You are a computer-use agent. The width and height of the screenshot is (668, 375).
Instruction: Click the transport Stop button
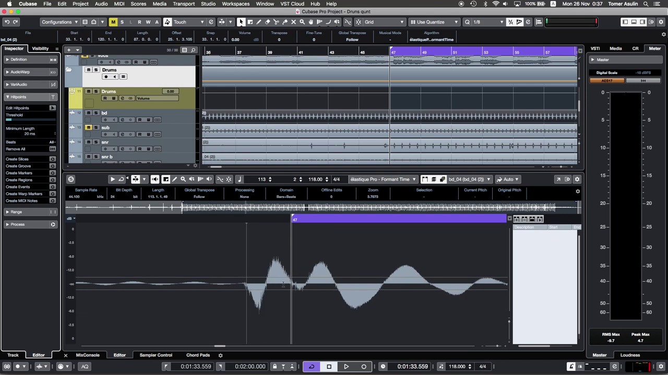(329, 367)
